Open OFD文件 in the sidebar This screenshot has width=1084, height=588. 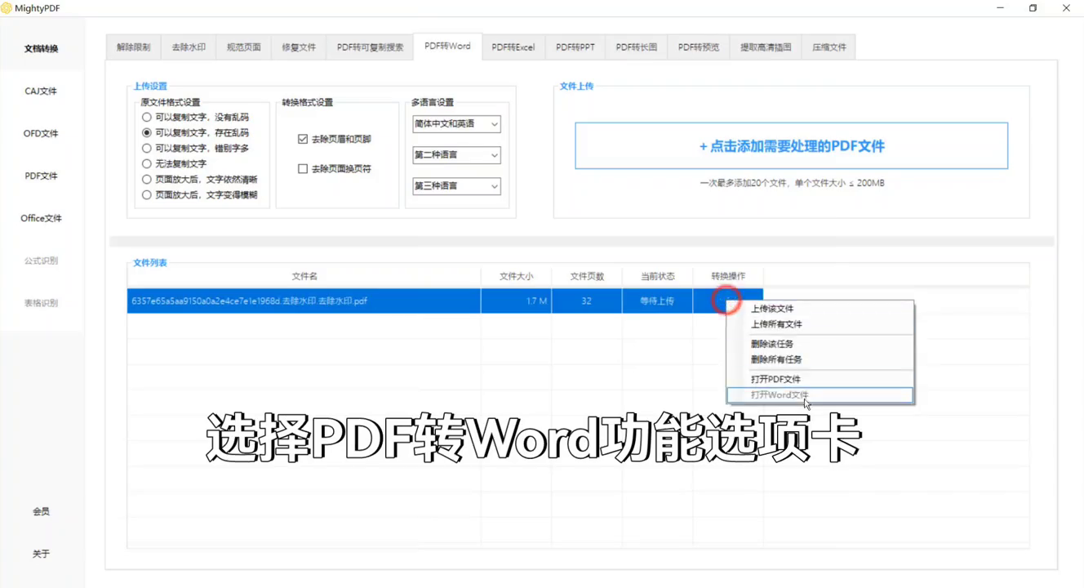41,134
